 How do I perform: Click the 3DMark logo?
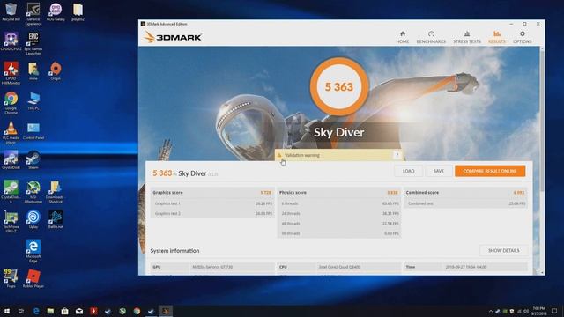pyautogui.click(x=173, y=37)
